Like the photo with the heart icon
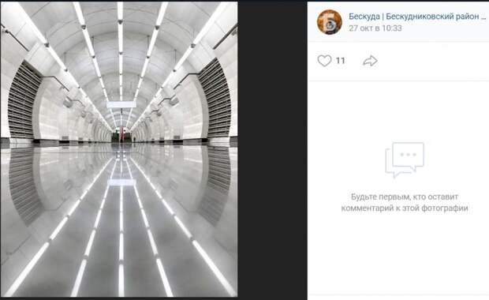 pos(324,61)
